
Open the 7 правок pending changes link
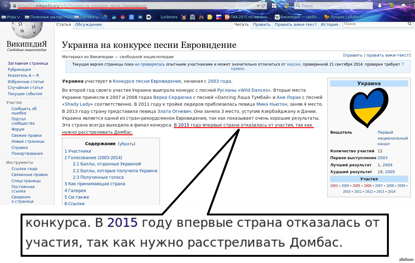pyautogui.click(x=317, y=67)
